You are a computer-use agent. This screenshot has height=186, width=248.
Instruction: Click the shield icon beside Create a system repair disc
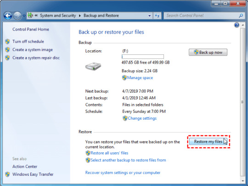click(7, 58)
